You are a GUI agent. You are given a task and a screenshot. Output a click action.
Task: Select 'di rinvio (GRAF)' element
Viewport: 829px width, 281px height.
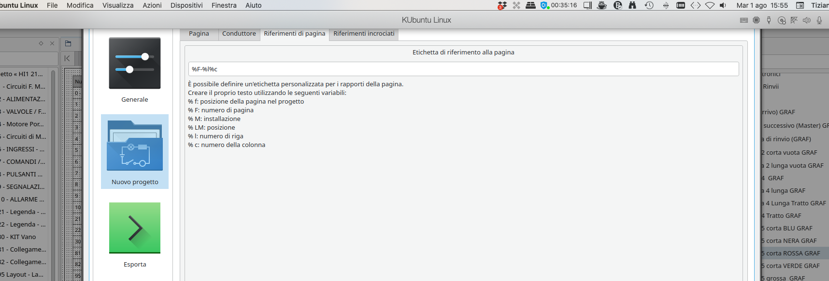tap(786, 139)
